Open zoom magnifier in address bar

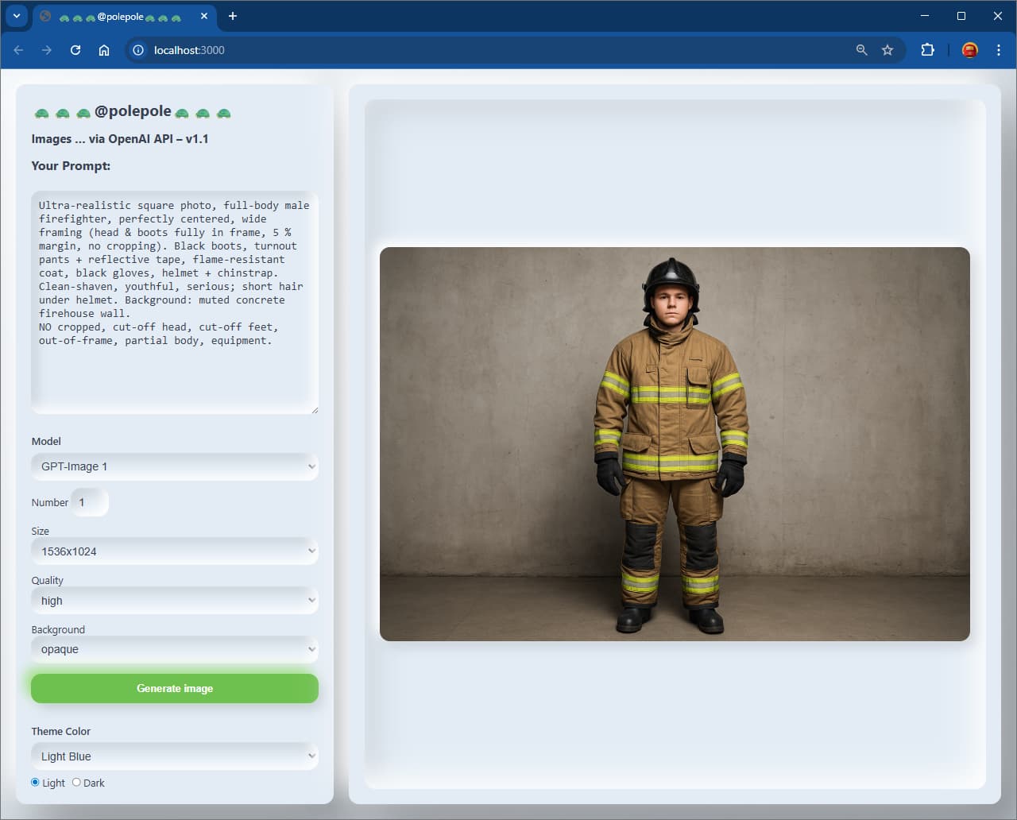coord(861,50)
